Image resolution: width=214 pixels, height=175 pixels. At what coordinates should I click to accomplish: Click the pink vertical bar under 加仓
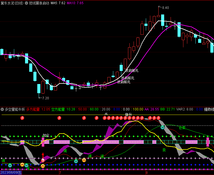click(43, 142)
